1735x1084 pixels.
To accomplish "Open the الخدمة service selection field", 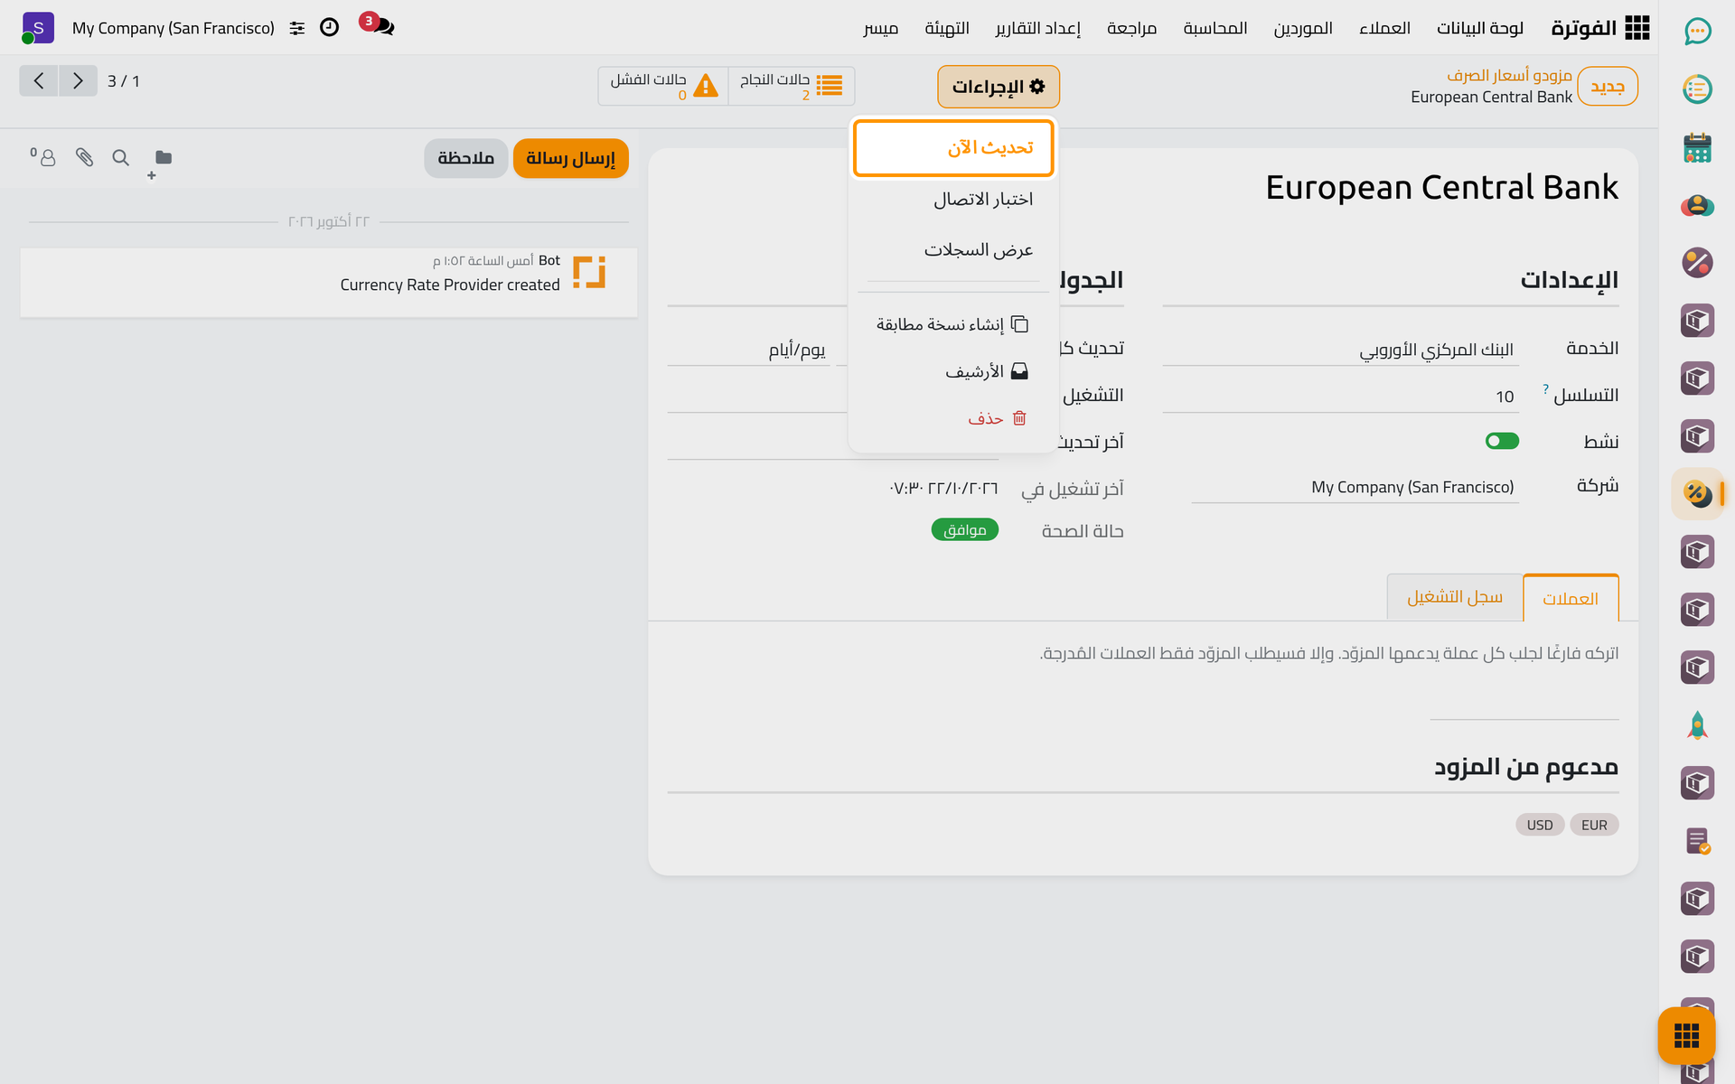I will [x=1341, y=350].
